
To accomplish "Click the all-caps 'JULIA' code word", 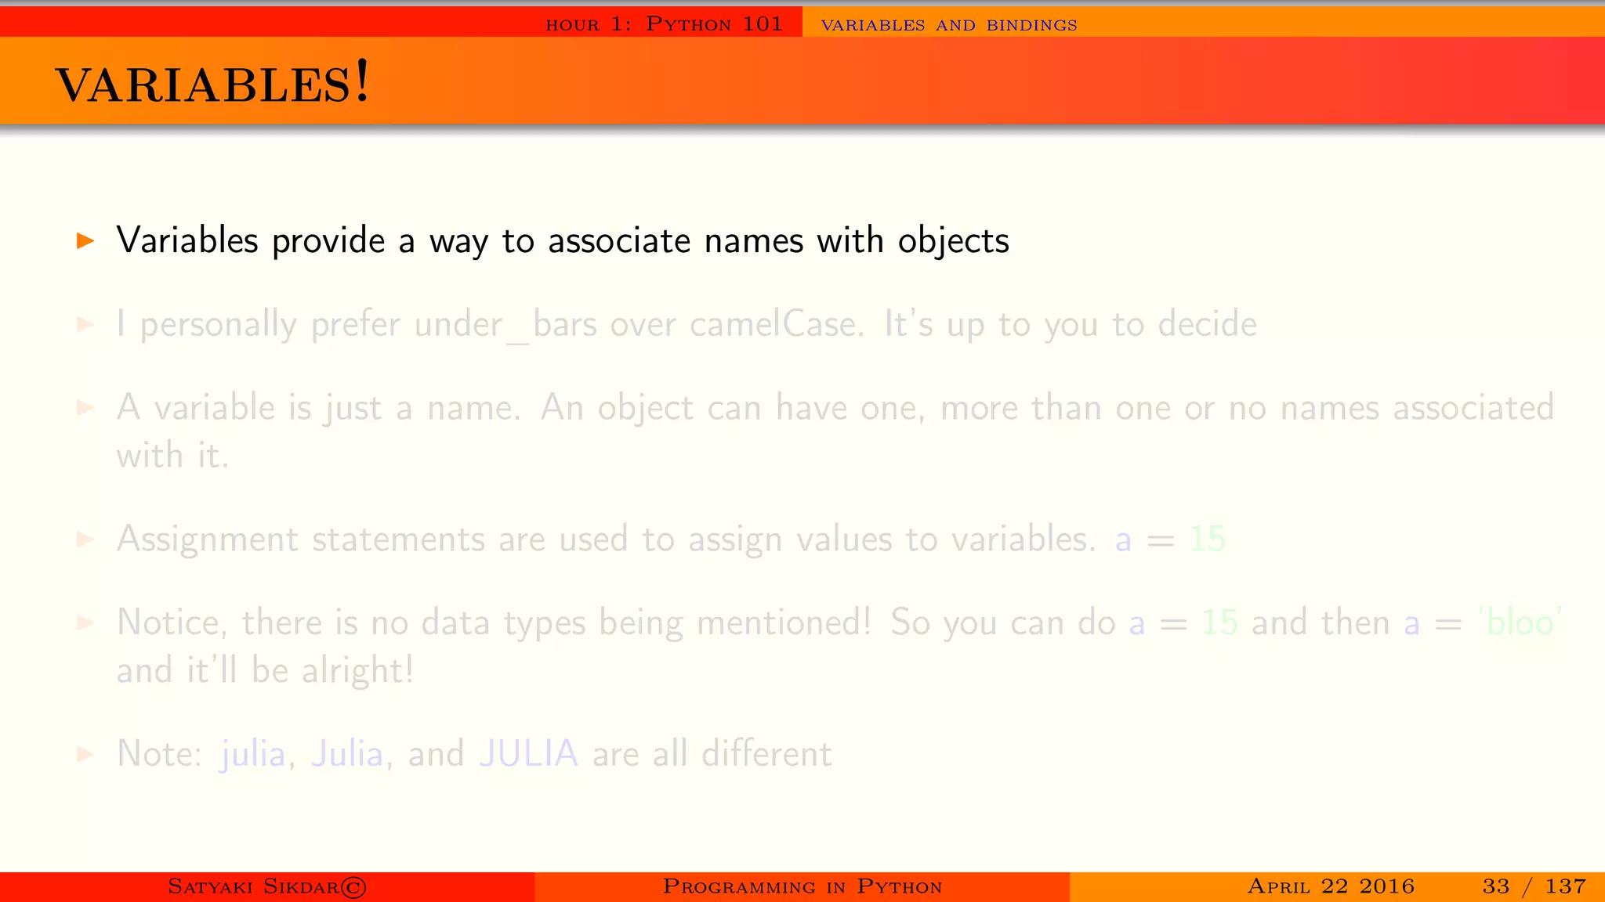I will click(x=528, y=754).
